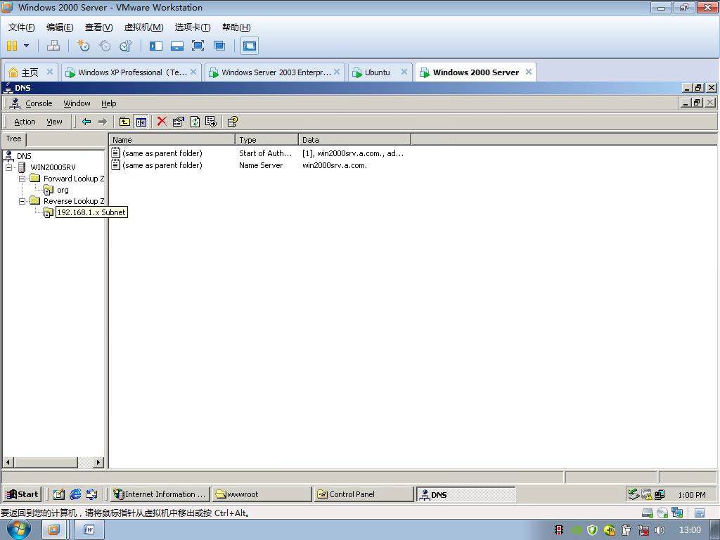Switch to Control Panel taskbar button
720x540 pixels.
[364, 494]
